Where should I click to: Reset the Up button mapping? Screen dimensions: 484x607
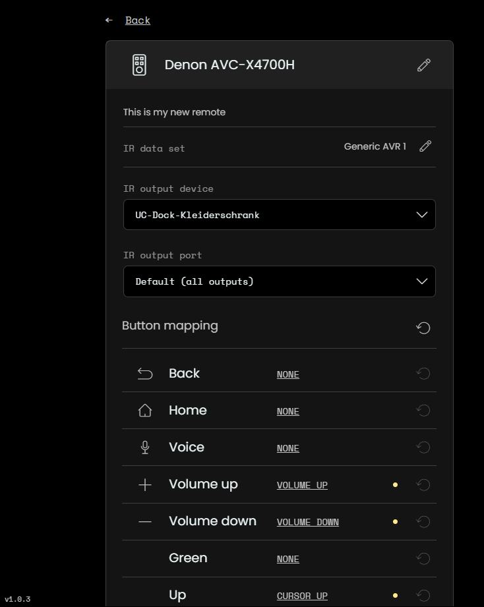423,595
